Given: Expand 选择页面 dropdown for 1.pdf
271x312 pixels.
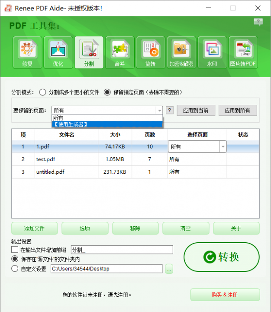Looking at the screenshot, I should (223, 146).
